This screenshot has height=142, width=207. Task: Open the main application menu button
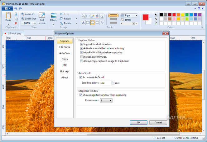7,9
